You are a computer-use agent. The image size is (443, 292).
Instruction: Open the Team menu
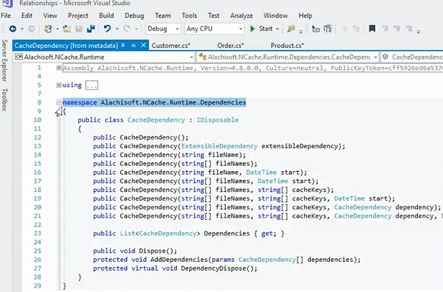tap(162, 15)
